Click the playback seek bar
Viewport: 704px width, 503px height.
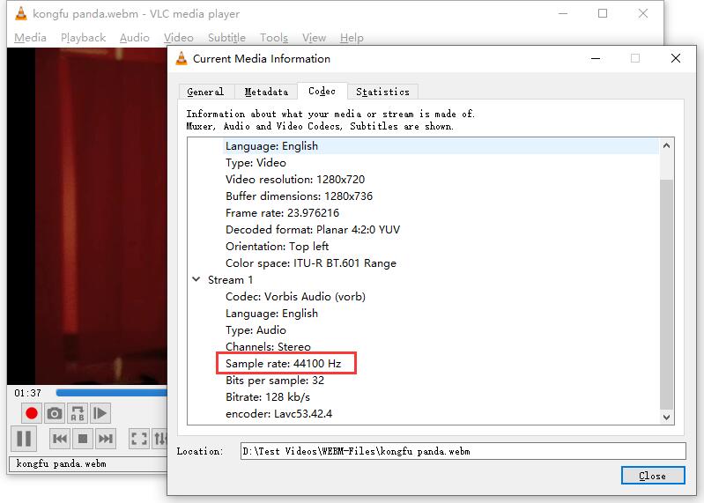coord(111,393)
